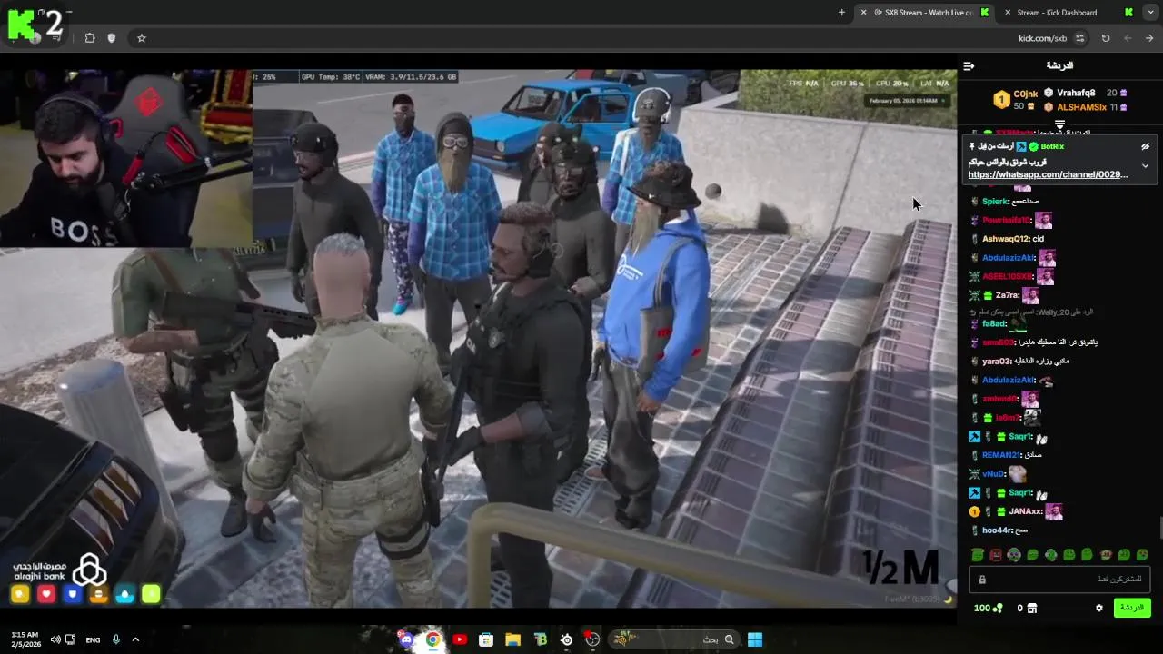Open site settings icon beside address
Screen dimensions: 1163x654
1079,38
